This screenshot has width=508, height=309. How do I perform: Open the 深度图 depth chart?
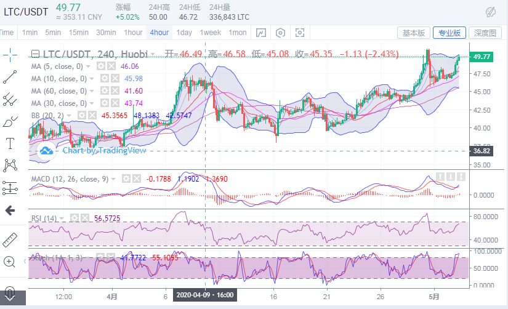pyautogui.click(x=485, y=33)
